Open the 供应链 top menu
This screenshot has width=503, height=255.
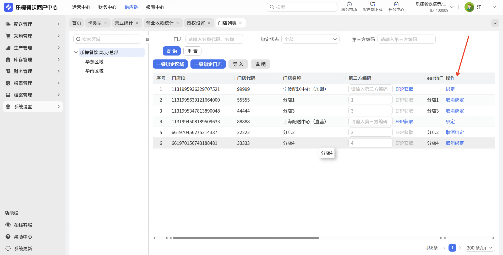pyautogui.click(x=131, y=7)
